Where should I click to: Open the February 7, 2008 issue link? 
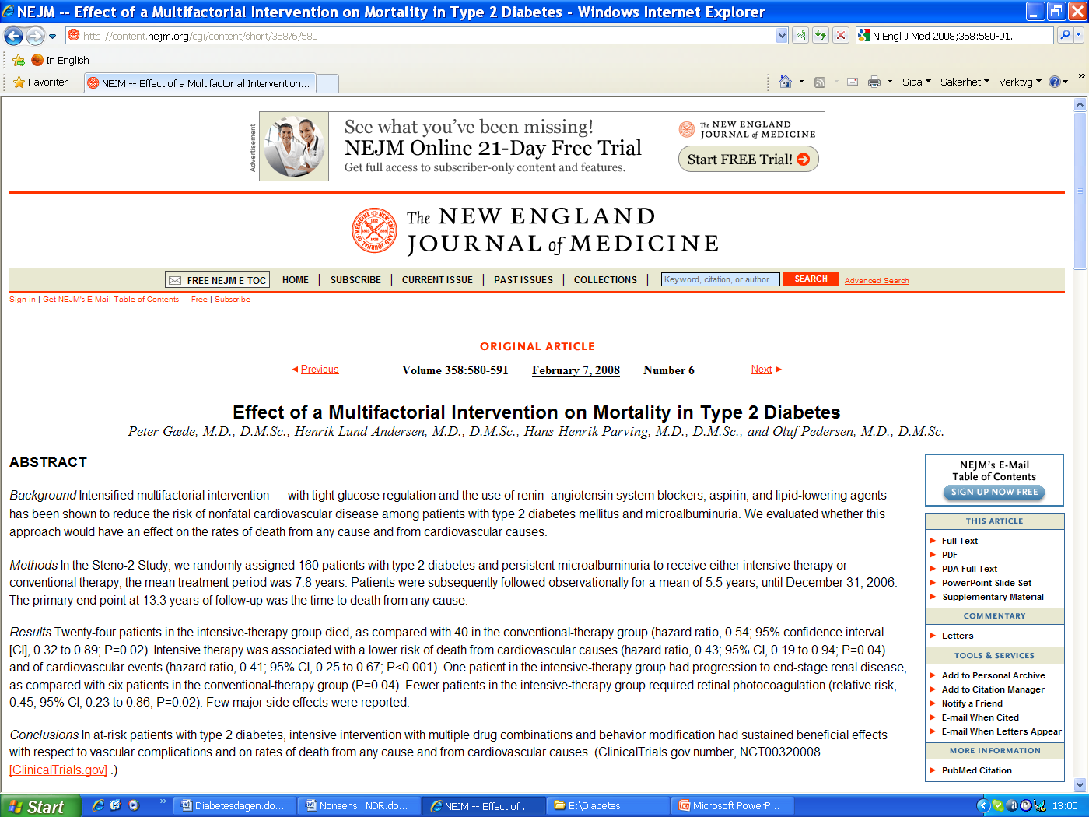pyautogui.click(x=576, y=370)
